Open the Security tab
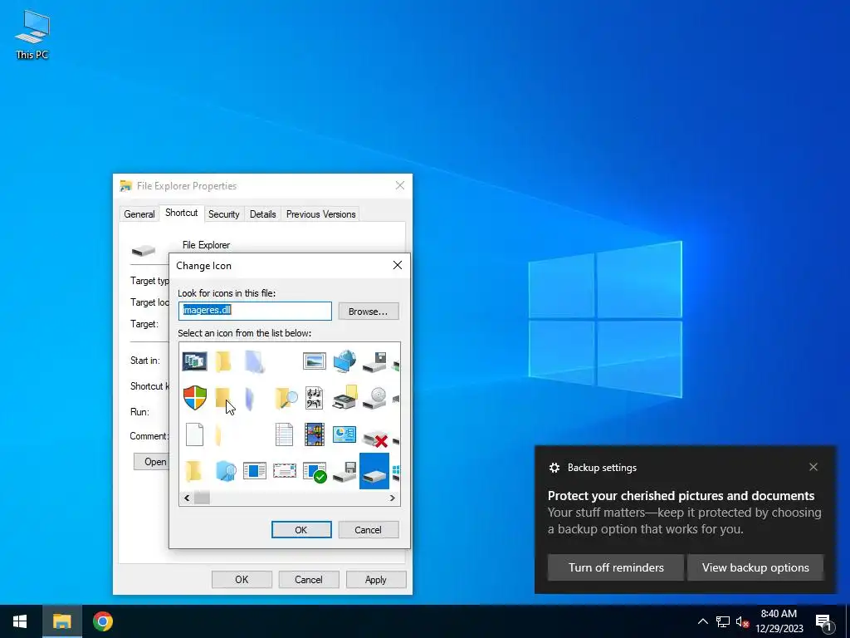Viewport: 850px width, 638px height. pos(224,214)
